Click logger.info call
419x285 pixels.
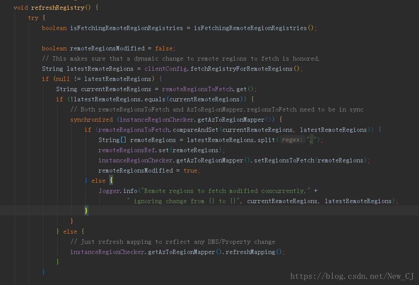(x=118, y=191)
